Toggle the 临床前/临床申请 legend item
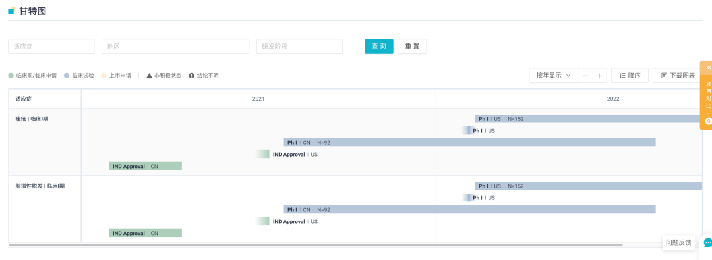 [32, 76]
